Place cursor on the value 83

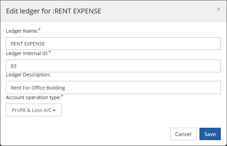point(14,66)
